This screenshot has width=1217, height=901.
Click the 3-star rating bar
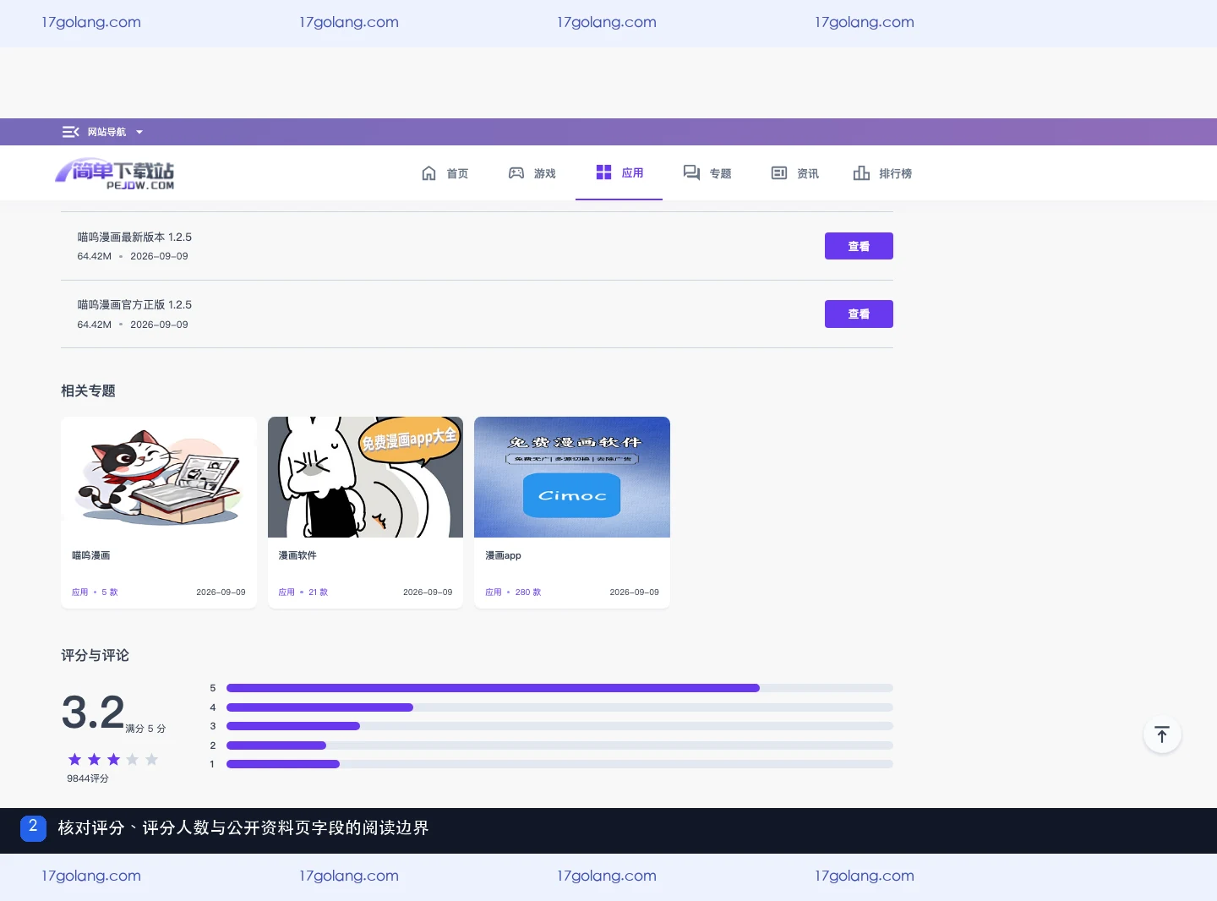(x=559, y=726)
